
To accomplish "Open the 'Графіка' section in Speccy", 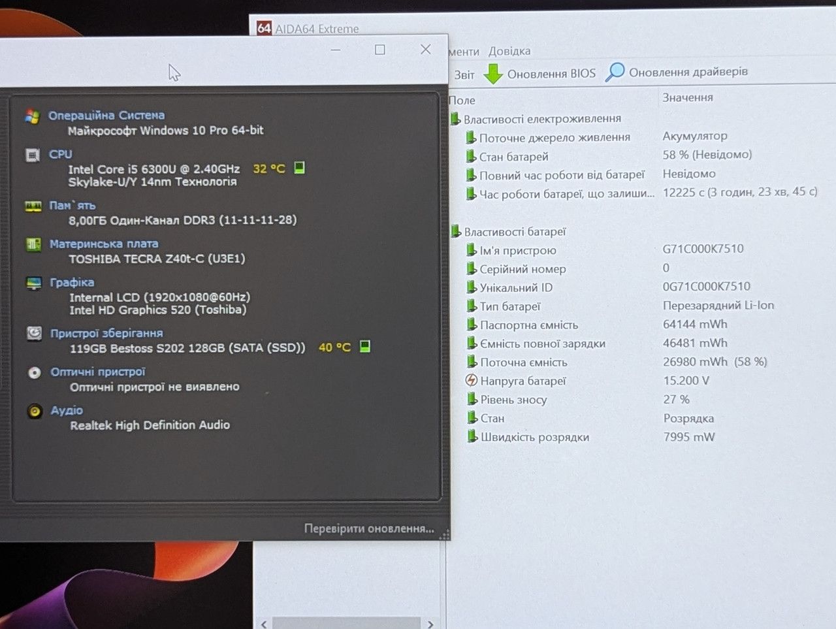I will [x=72, y=282].
